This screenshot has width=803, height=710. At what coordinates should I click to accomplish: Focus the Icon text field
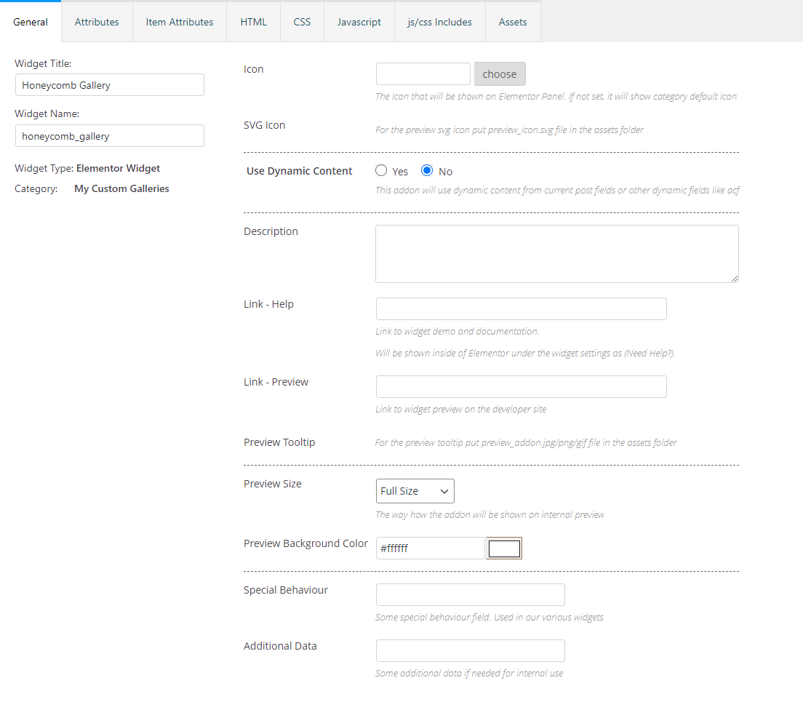(423, 73)
